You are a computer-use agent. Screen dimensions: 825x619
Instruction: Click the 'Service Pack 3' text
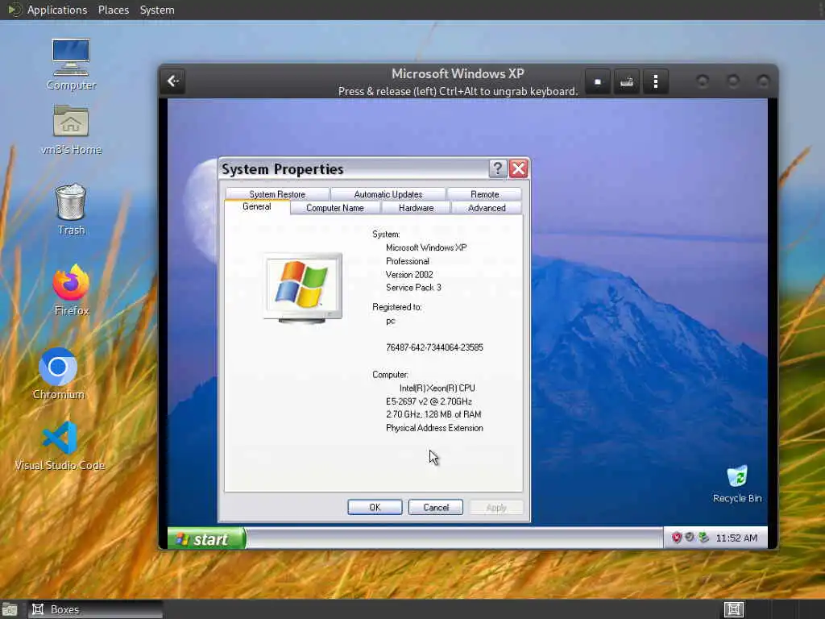(x=413, y=288)
